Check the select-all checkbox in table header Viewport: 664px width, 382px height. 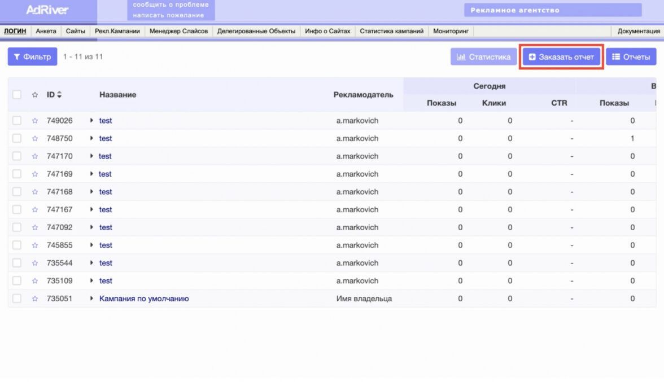pyautogui.click(x=17, y=95)
